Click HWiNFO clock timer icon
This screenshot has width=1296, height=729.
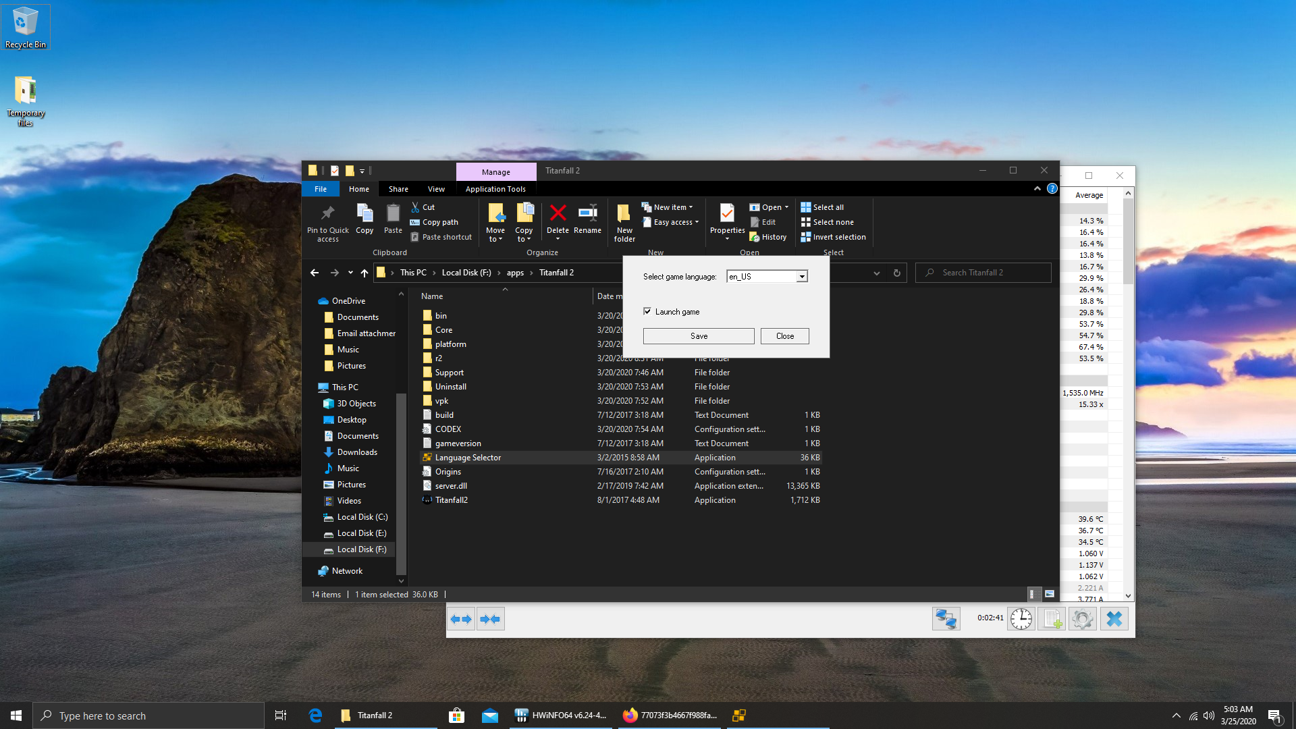point(1021,619)
